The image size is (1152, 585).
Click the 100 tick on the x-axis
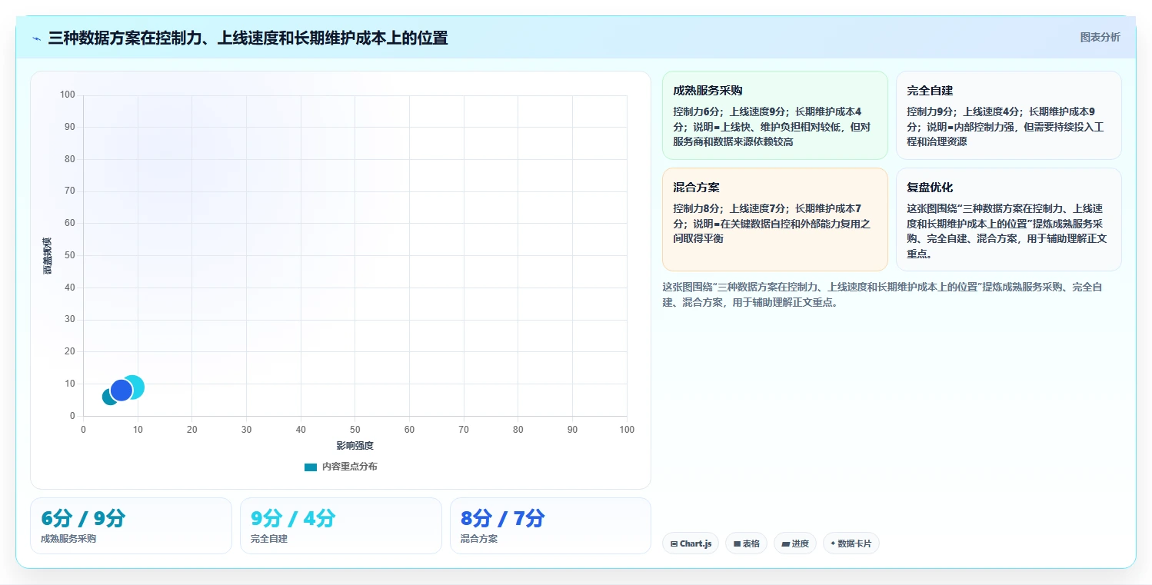[x=627, y=430]
